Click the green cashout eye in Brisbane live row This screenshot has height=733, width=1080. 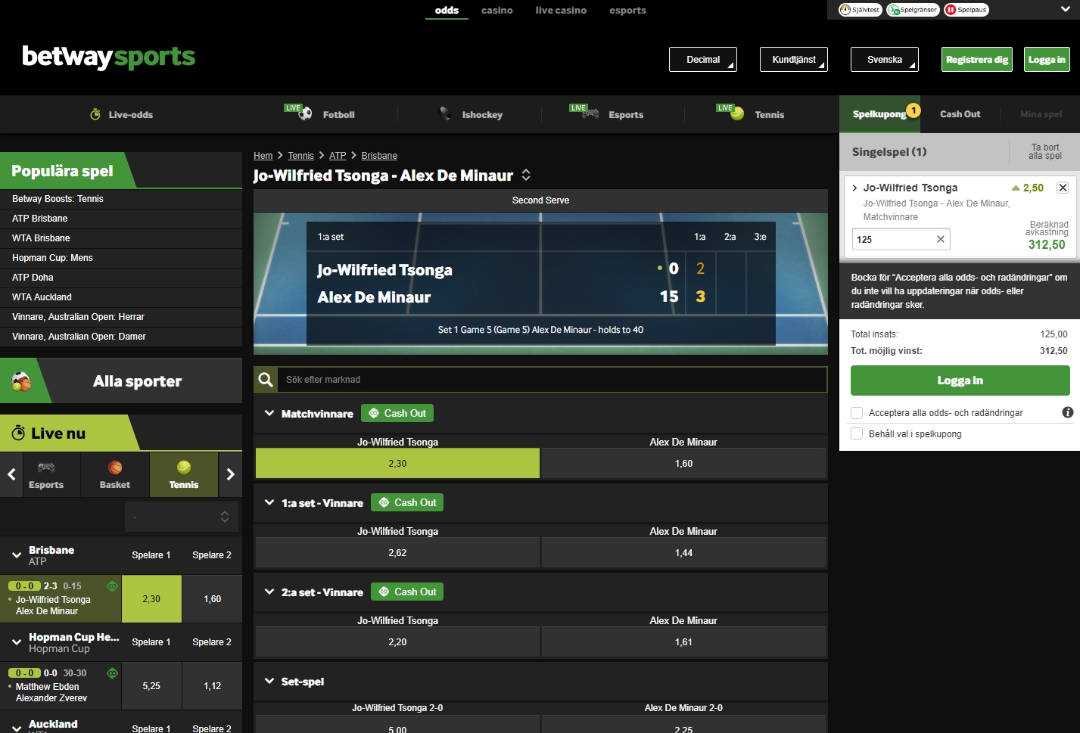click(x=110, y=585)
